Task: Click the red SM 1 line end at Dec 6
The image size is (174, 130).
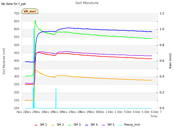Action: click(x=151, y=59)
